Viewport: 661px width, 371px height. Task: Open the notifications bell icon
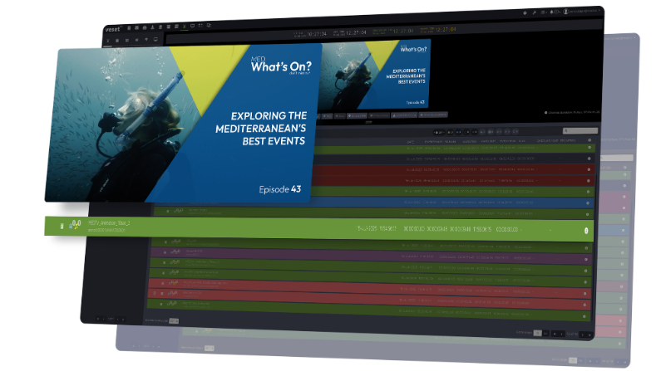(x=552, y=12)
